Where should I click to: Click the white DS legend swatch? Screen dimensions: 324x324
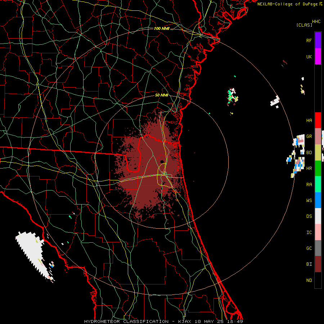[x=318, y=216]
